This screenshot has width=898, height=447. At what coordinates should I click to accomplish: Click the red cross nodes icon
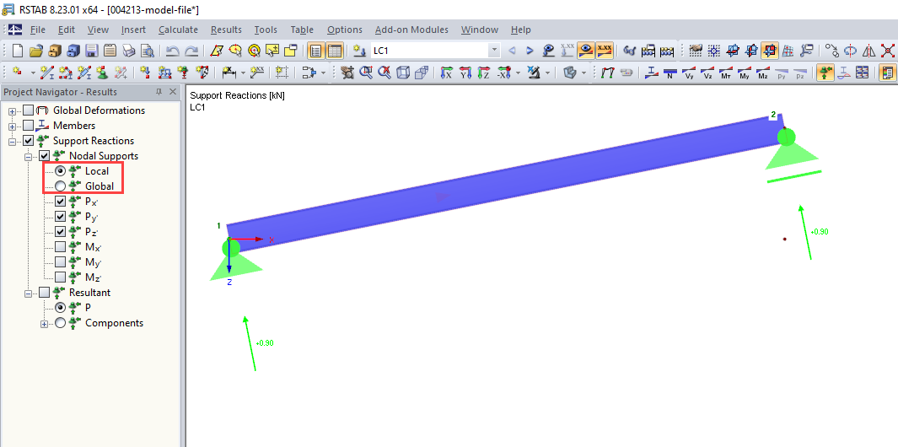(887, 51)
